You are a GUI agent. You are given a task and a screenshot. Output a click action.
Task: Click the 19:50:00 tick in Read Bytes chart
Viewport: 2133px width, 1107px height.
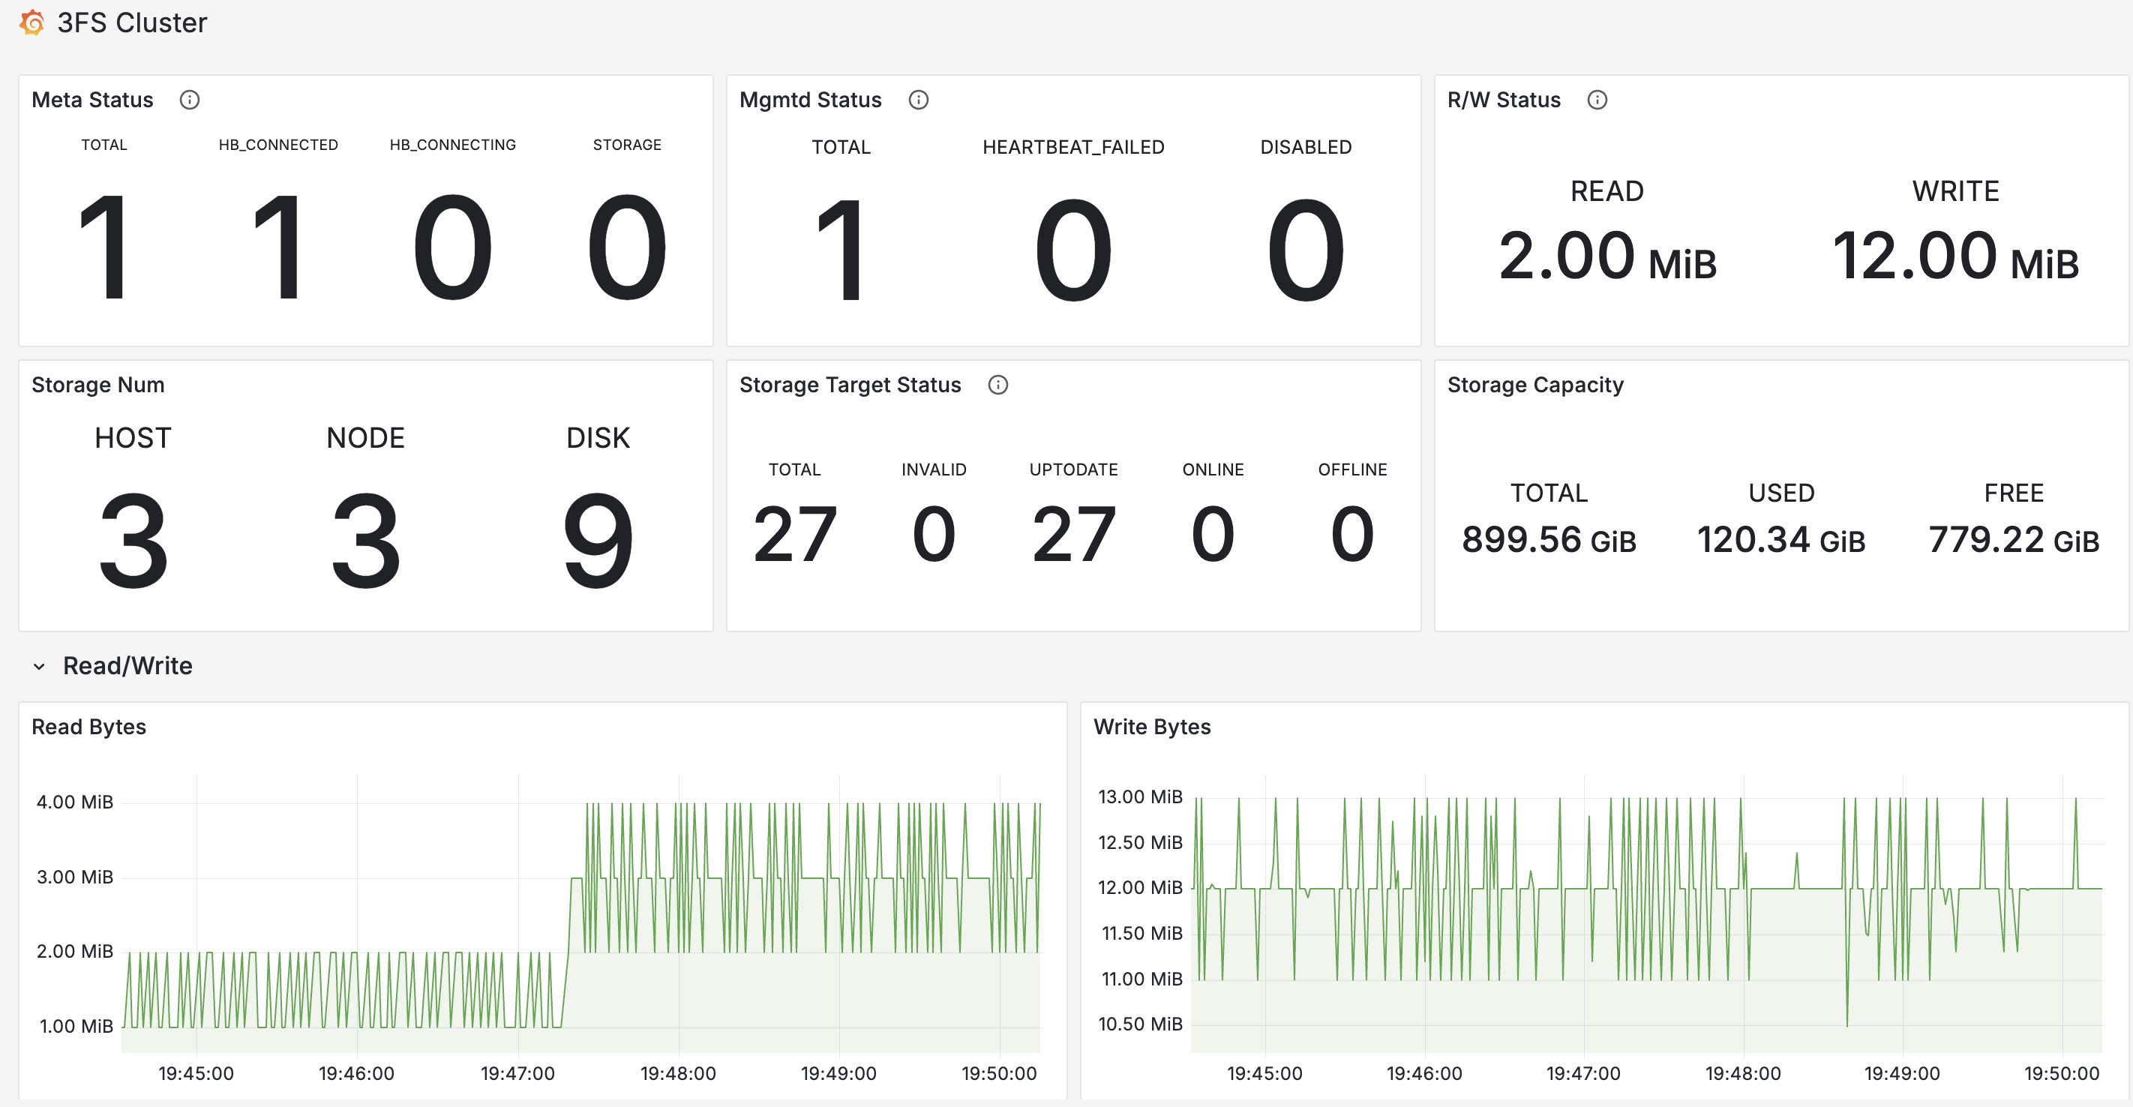pyautogui.click(x=998, y=1074)
